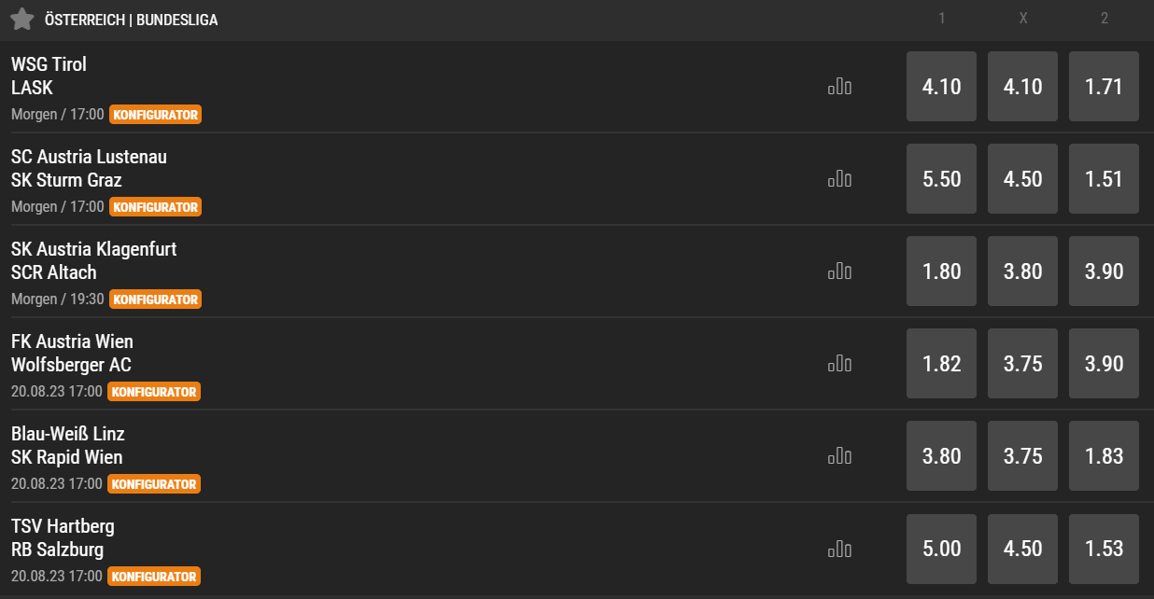Favorite the Österreich Bundesliga star icon
Screen dimensions: 1154x599
coord(22,20)
